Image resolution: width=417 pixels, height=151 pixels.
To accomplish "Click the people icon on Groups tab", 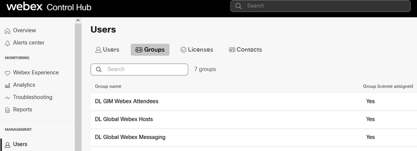I will [139, 50].
